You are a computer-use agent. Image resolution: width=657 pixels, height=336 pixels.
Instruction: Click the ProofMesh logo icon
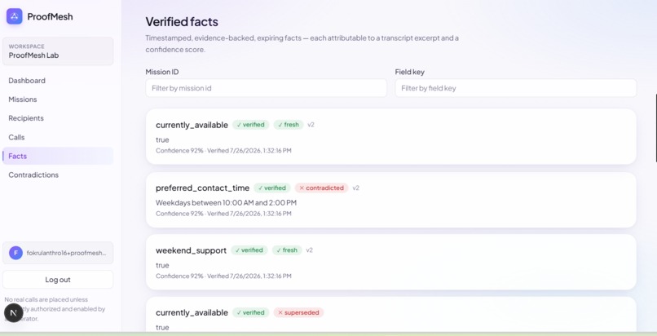[x=14, y=16]
